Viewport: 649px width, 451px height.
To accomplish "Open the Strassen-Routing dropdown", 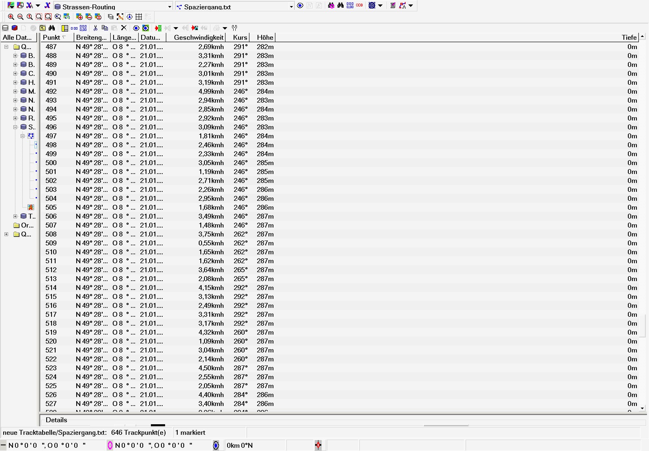I will click(170, 6).
